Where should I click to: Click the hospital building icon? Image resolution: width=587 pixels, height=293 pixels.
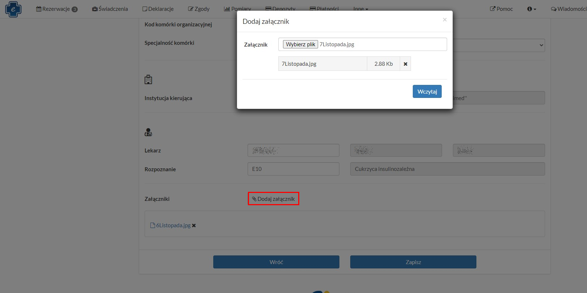pos(148,79)
